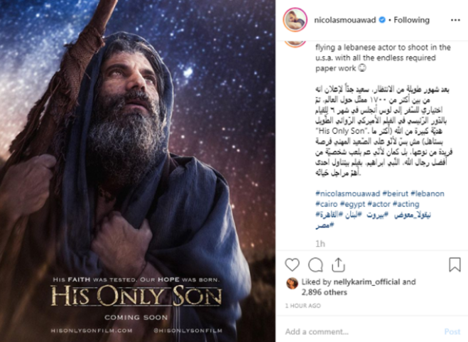
Task: Open the #lebanon hashtag
Action: pos(427,193)
